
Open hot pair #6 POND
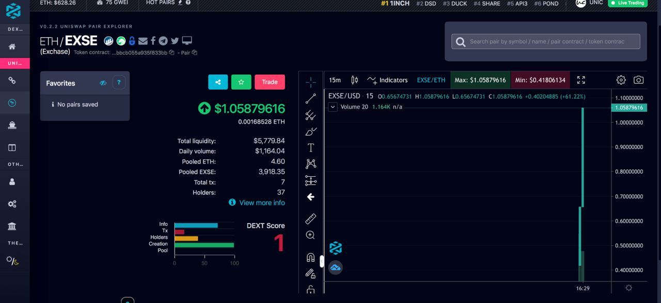coord(546,3)
